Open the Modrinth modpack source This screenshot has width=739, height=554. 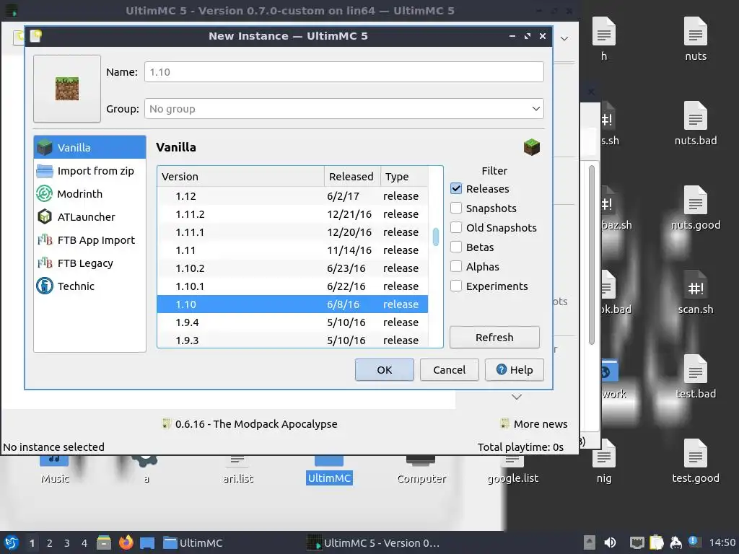coord(89,193)
